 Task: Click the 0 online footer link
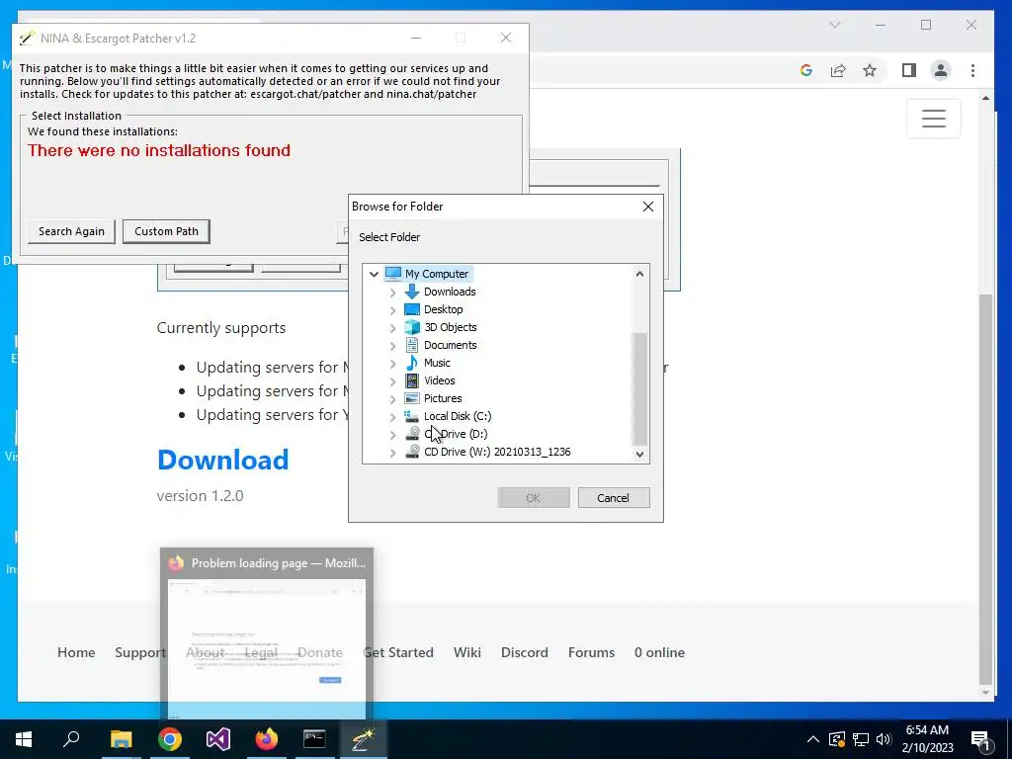pos(659,652)
